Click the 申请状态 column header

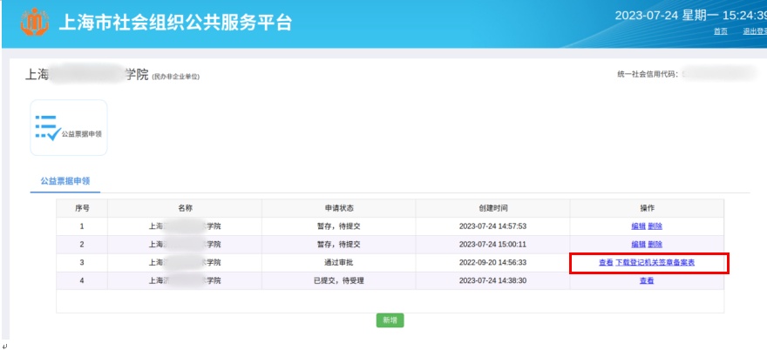pos(338,208)
